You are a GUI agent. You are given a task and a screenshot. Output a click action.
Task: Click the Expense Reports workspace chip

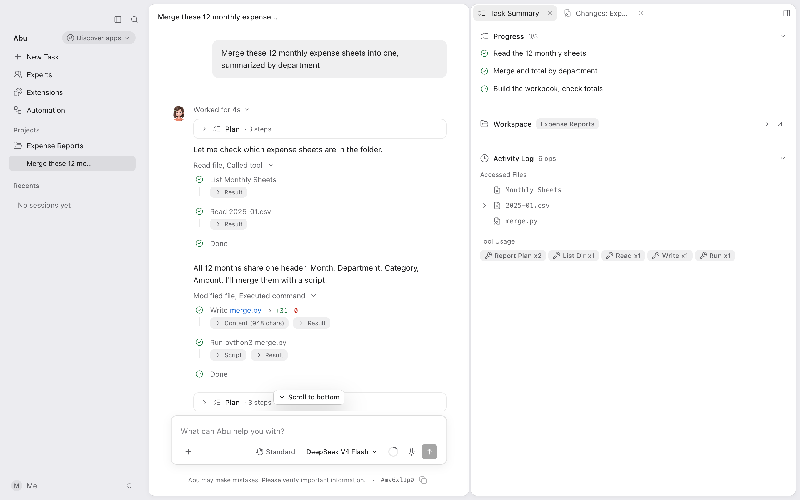click(x=567, y=124)
